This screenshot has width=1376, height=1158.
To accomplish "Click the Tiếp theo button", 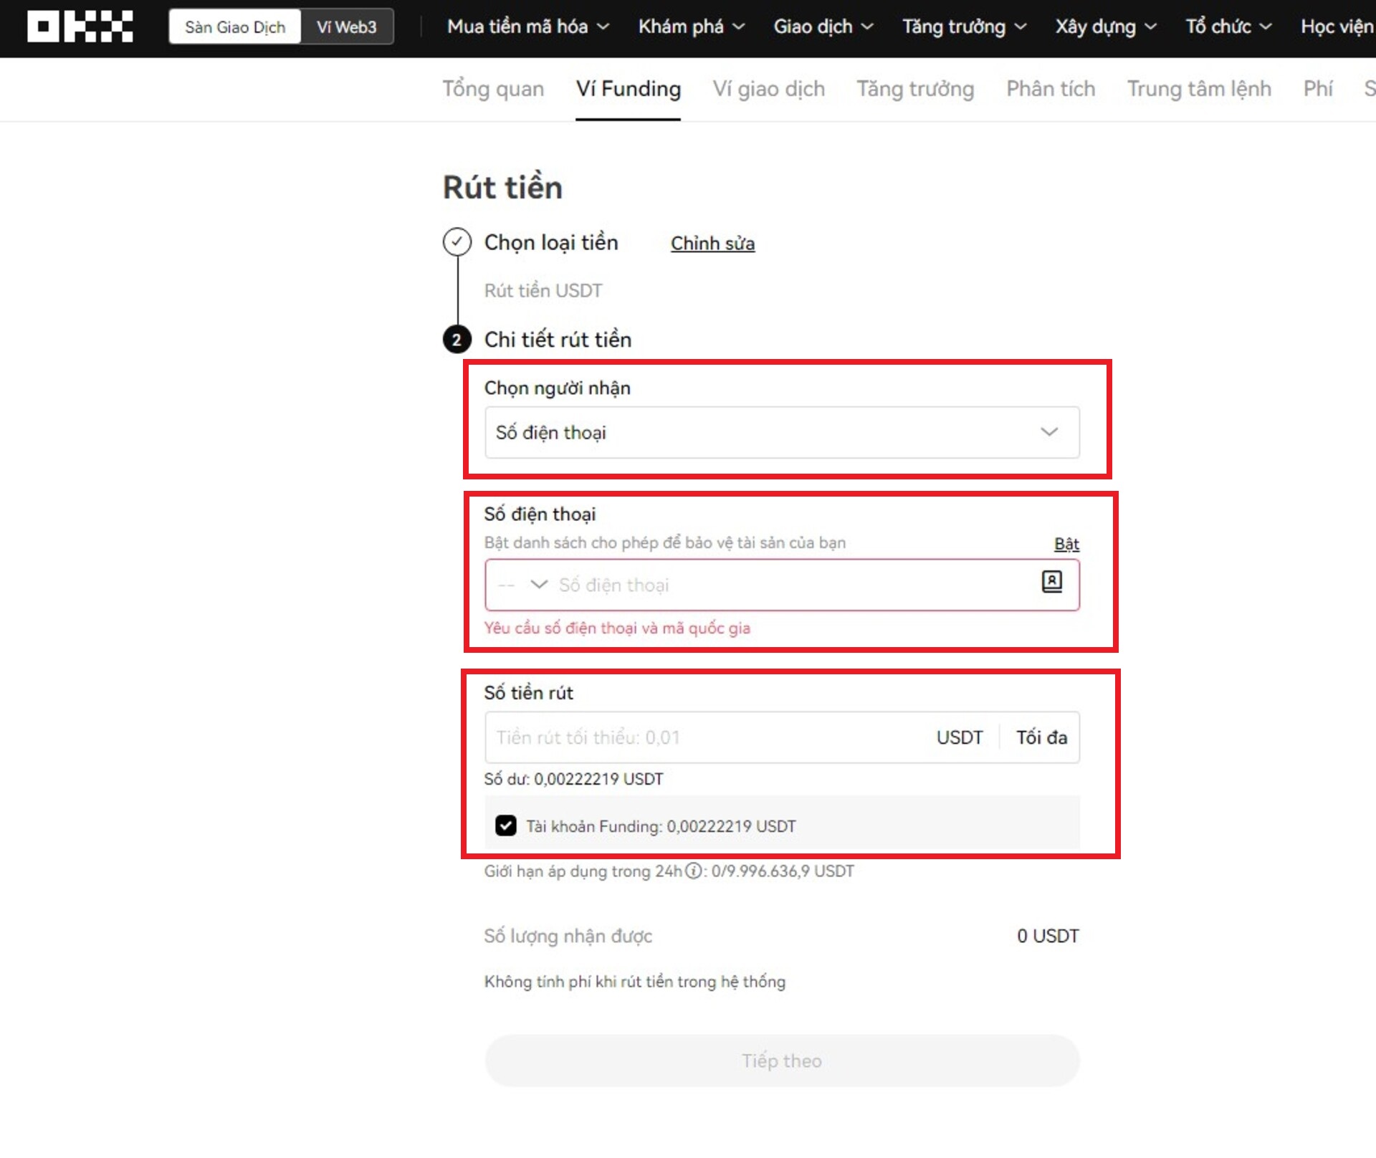I will coord(782,1061).
